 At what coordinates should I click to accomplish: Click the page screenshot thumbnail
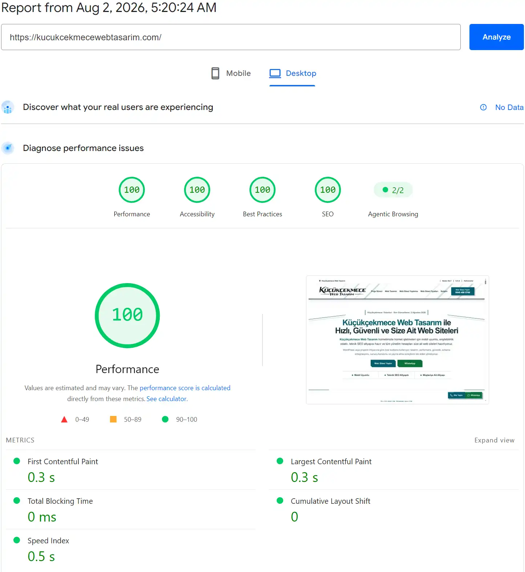pyautogui.click(x=398, y=340)
